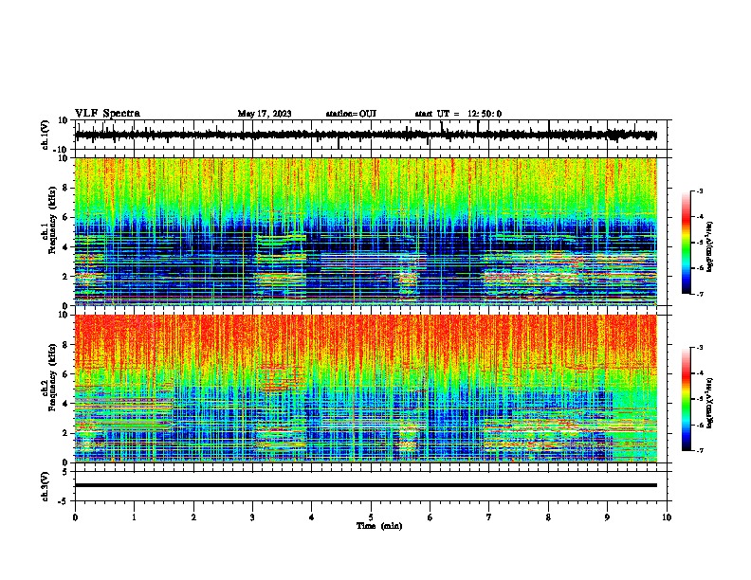The image size is (751, 580).
Task: Click the ch.2 "Frequency (kHz)" axis label
Action: pos(52,377)
